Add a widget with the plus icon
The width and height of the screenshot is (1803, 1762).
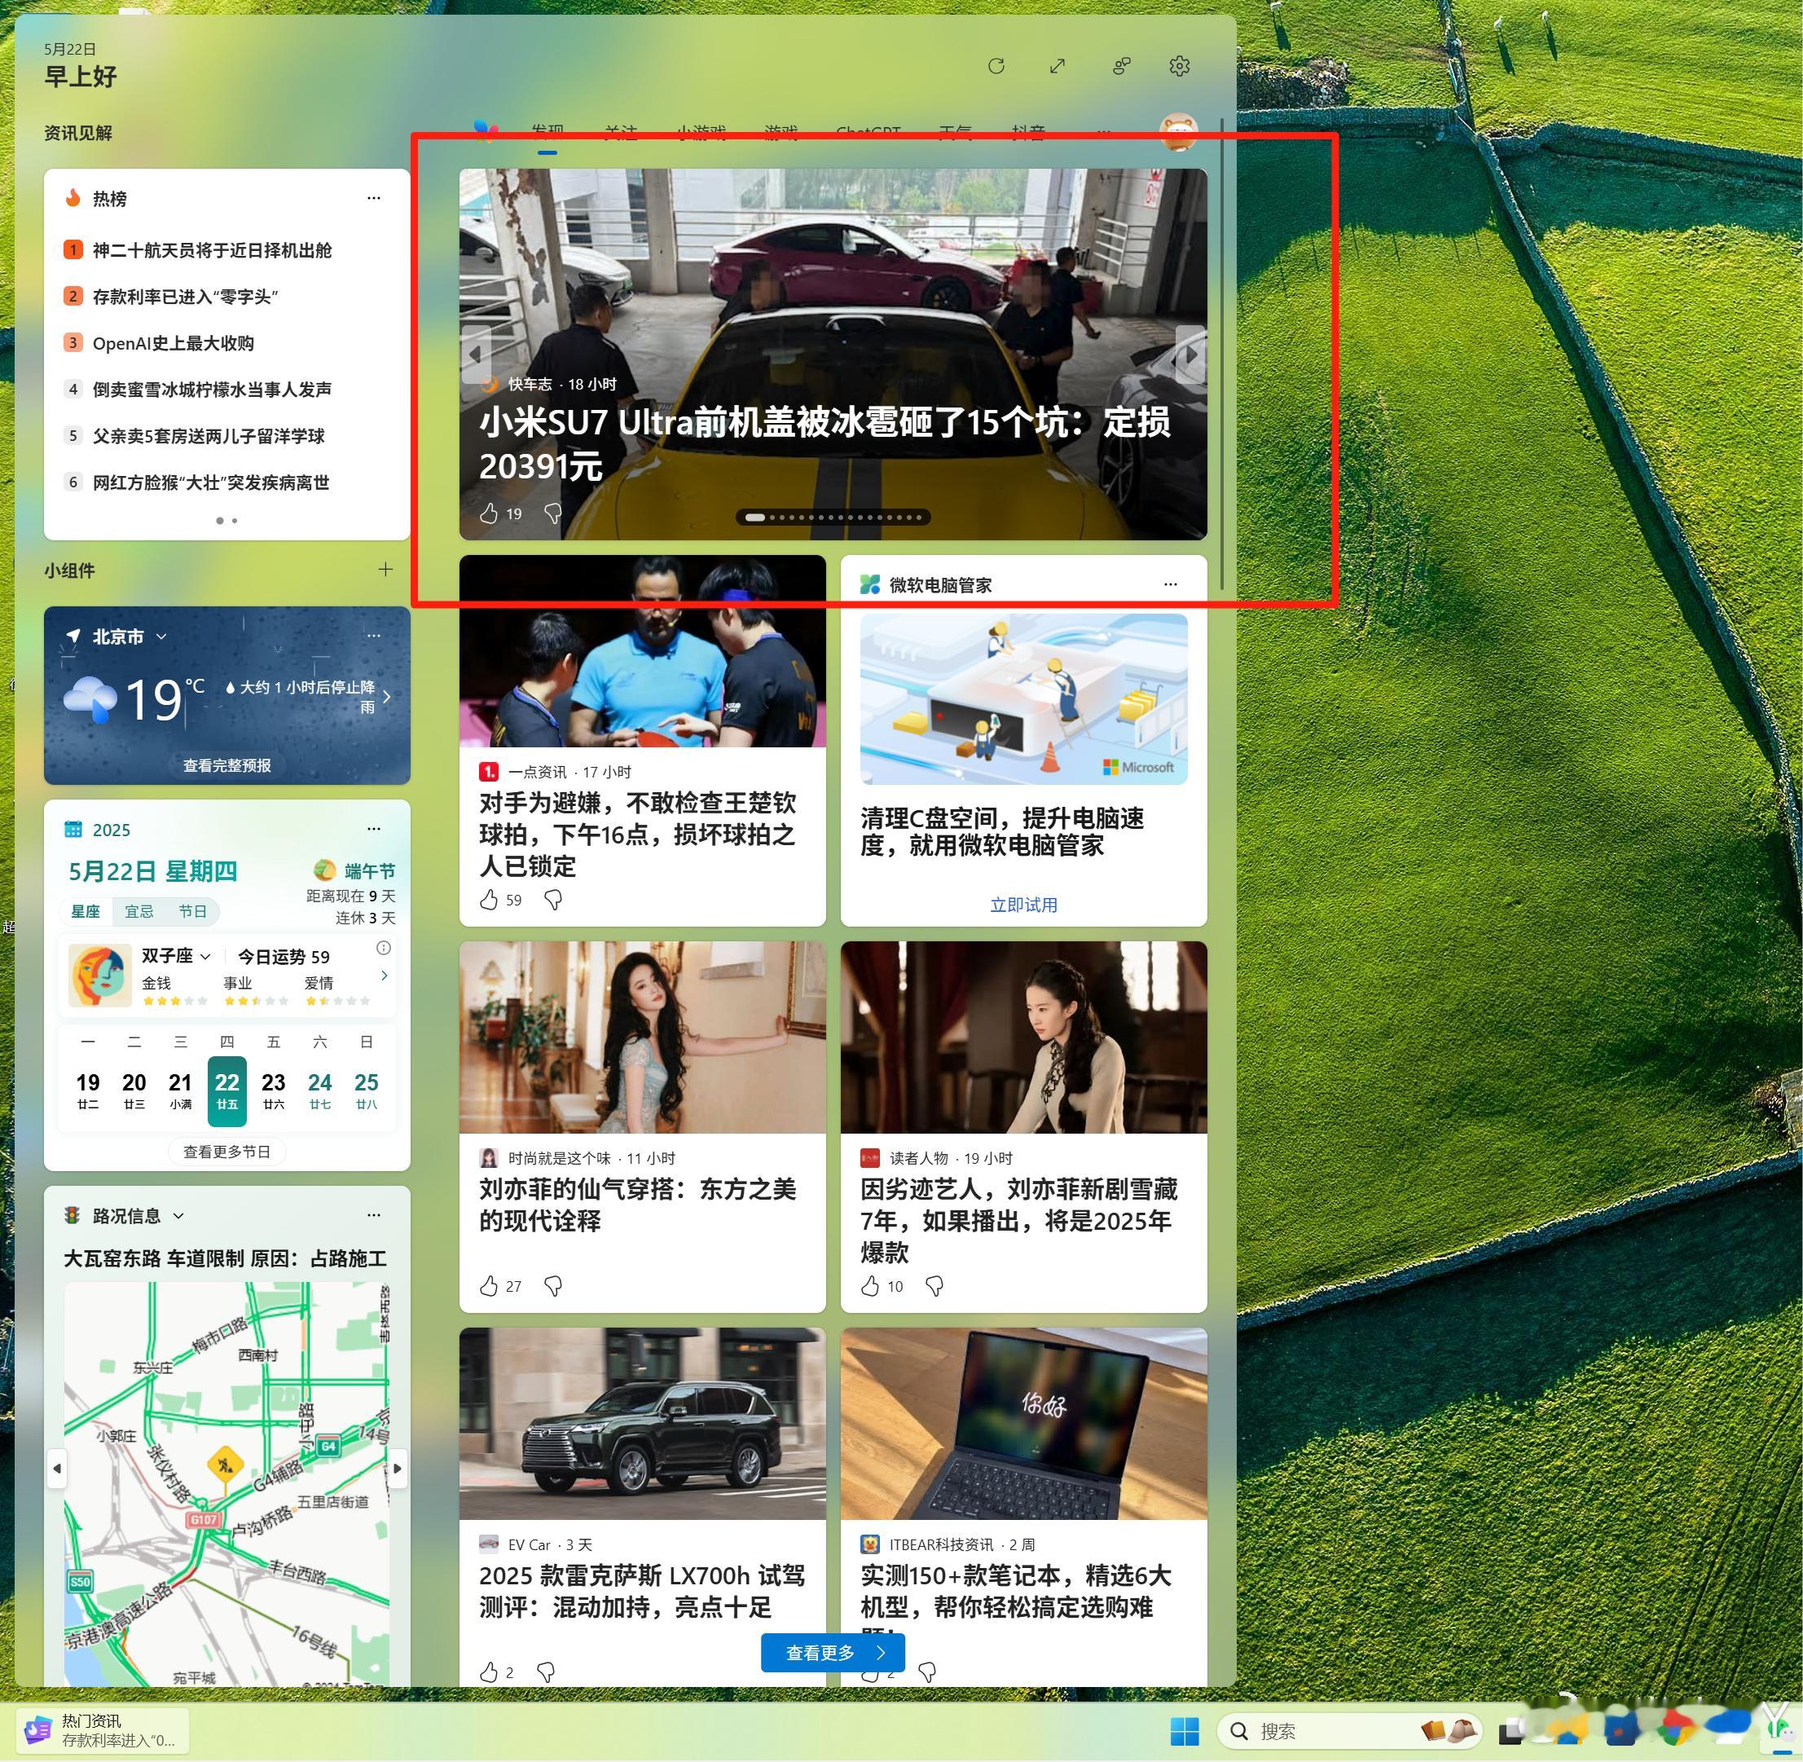tap(385, 570)
